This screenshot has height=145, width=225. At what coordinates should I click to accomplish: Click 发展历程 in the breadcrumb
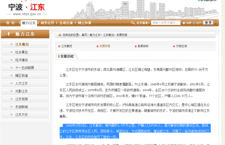tap(121, 35)
